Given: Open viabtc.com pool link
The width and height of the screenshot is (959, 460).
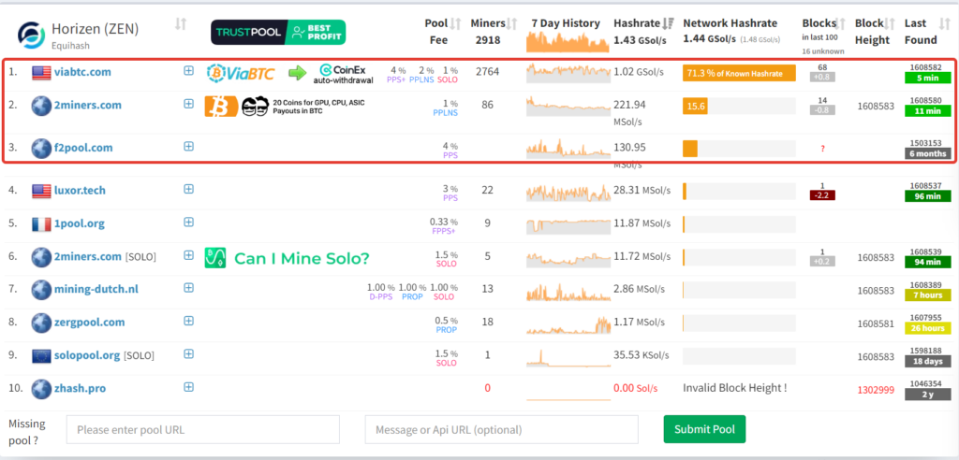Looking at the screenshot, I should (82, 72).
